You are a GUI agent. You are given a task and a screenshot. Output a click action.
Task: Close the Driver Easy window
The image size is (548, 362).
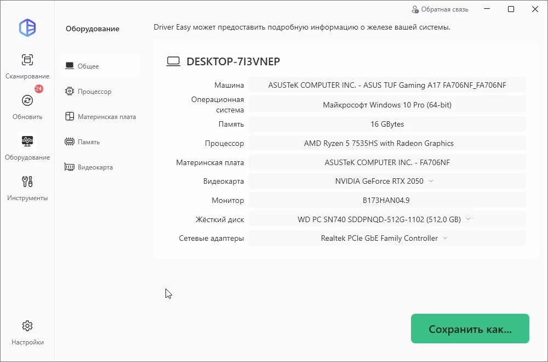coord(535,9)
